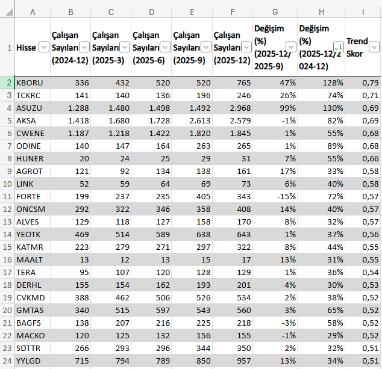Viewport: 382px width, 369px height.
Task: Click the FORTE cell
Action: click(x=33, y=196)
